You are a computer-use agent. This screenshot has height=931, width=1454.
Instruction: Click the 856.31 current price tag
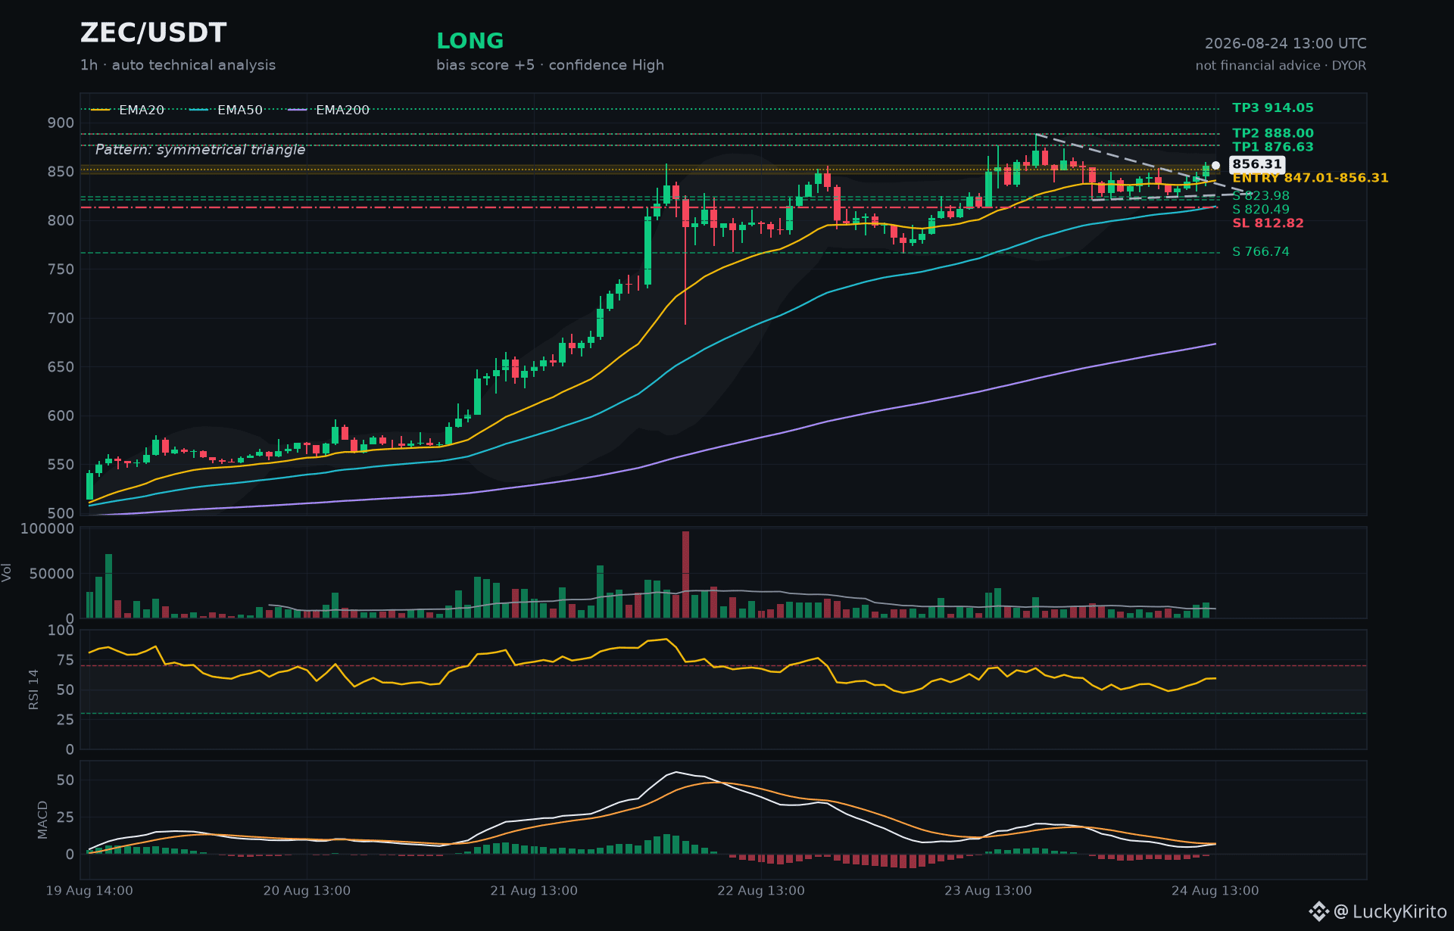1257,164
